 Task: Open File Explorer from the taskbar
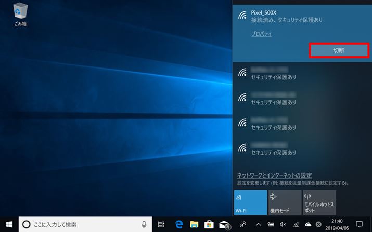point(194,224)
